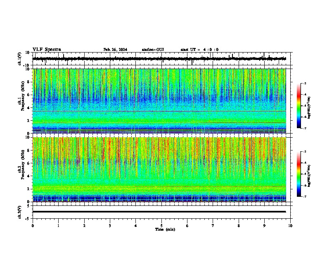
Task: Click tick label 7 on the time axis
Action: (213, 226)
